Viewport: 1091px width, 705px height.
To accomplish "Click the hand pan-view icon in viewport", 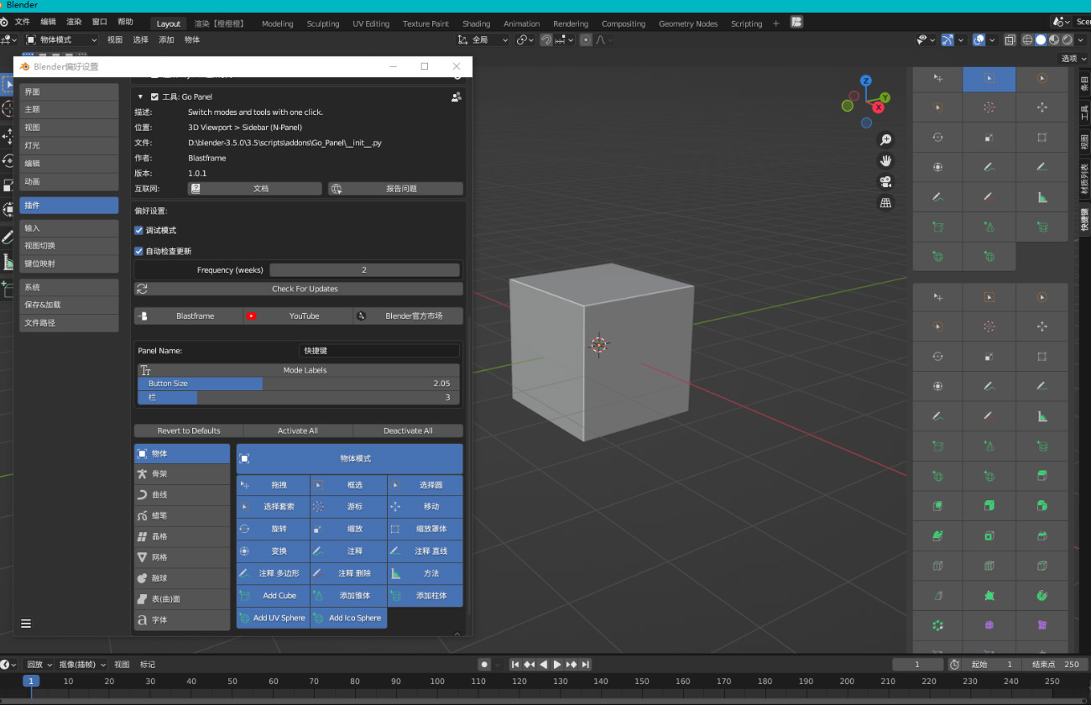I will pyautogui.click(x=885, y=161).
